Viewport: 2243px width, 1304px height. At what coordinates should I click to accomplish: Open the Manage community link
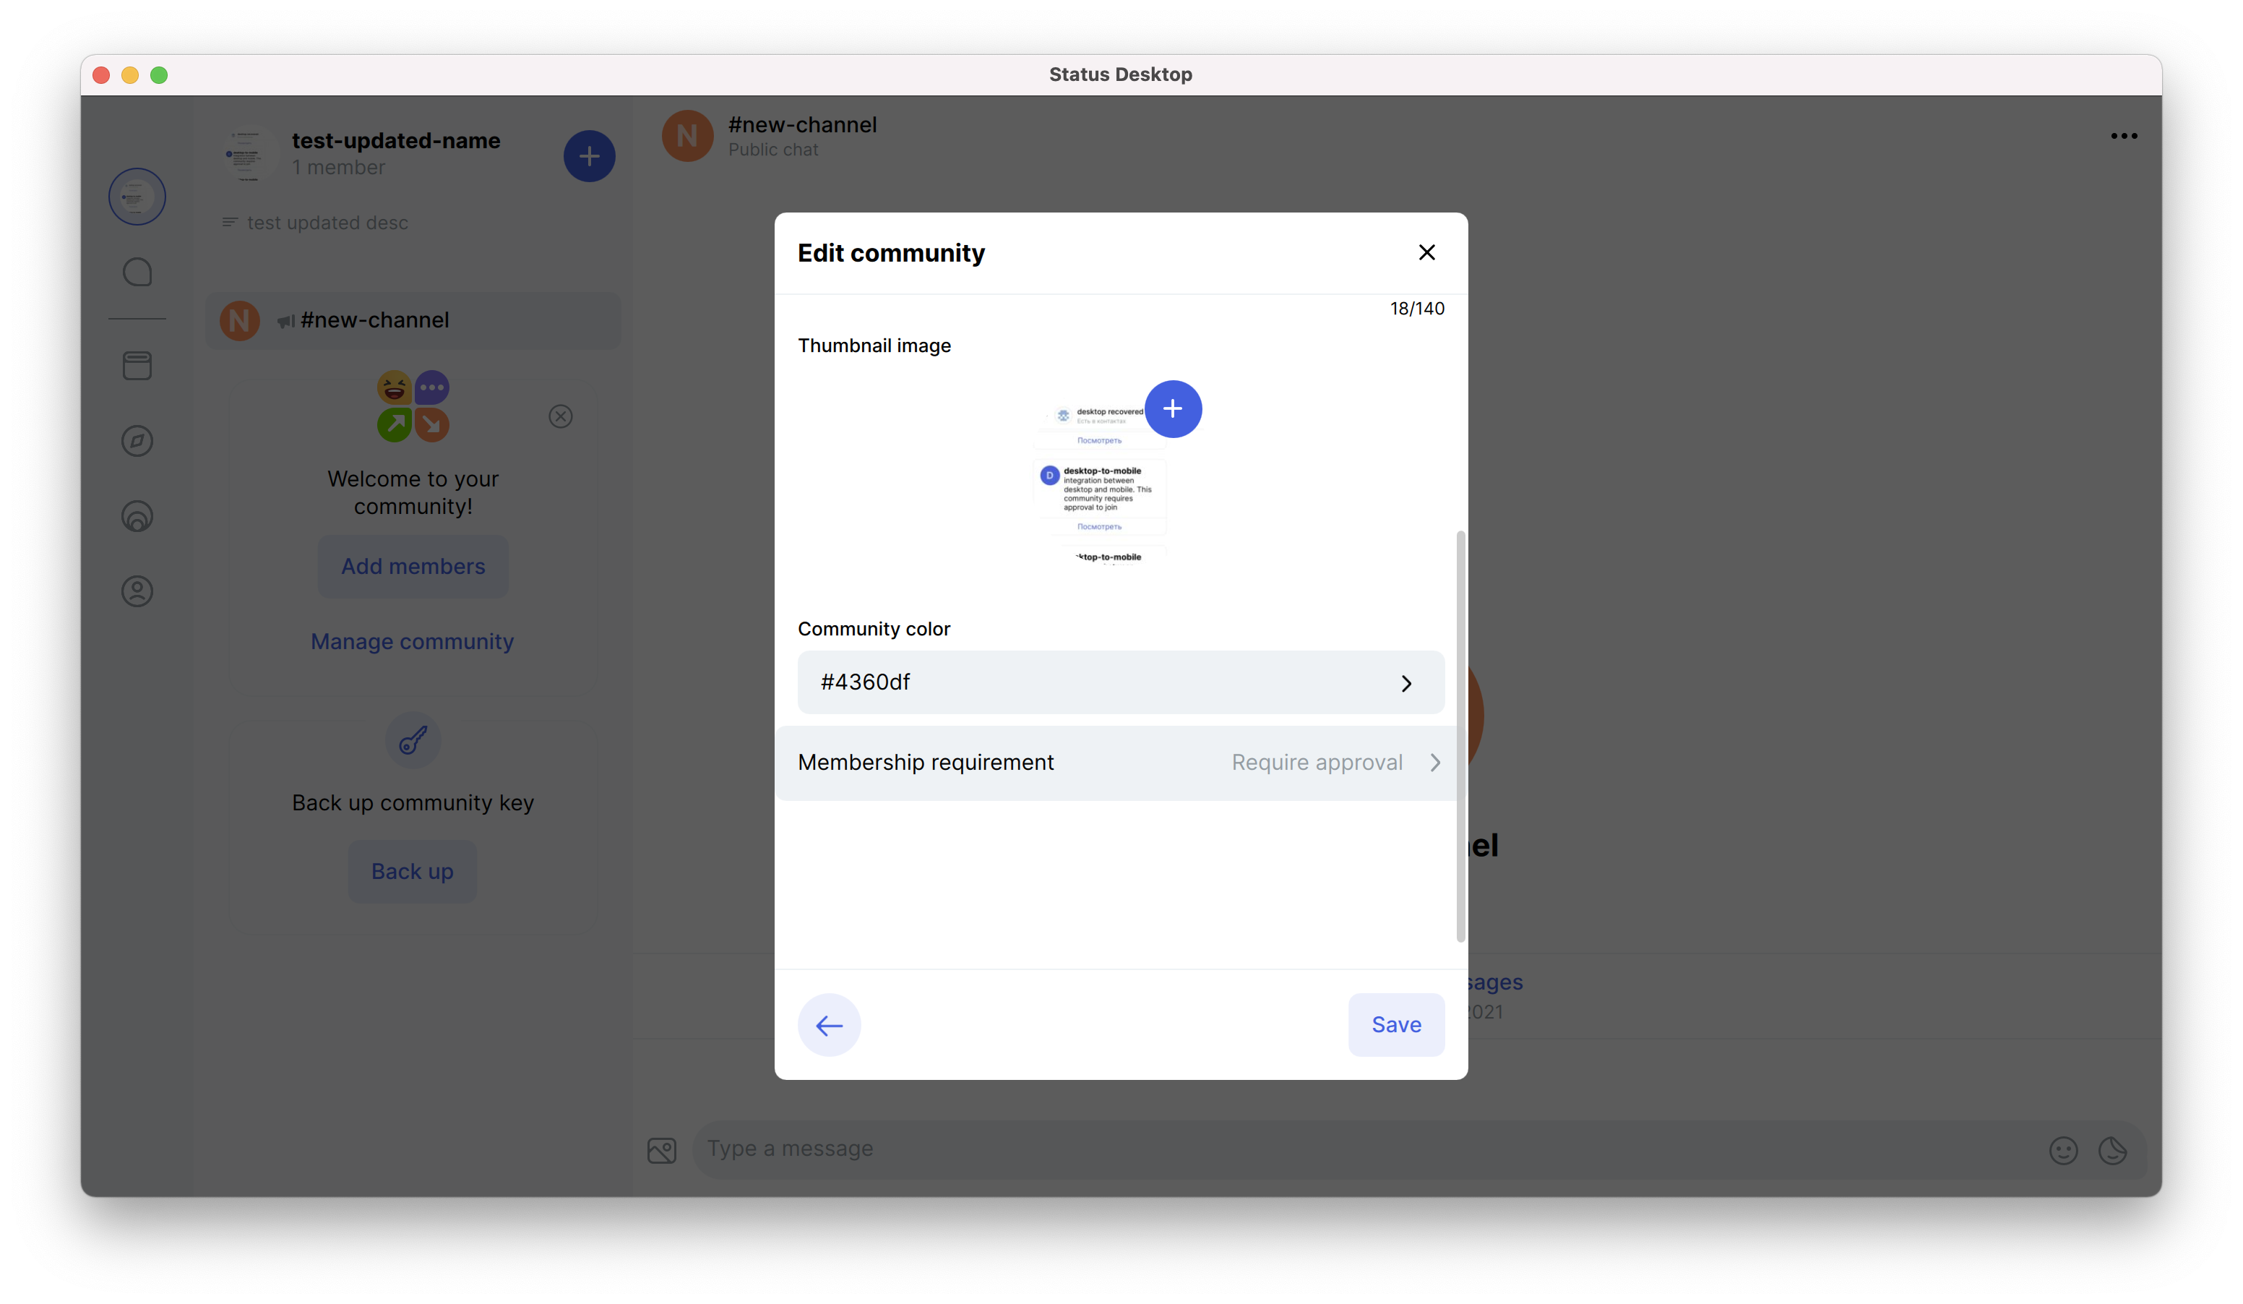(x=412, y=642)
